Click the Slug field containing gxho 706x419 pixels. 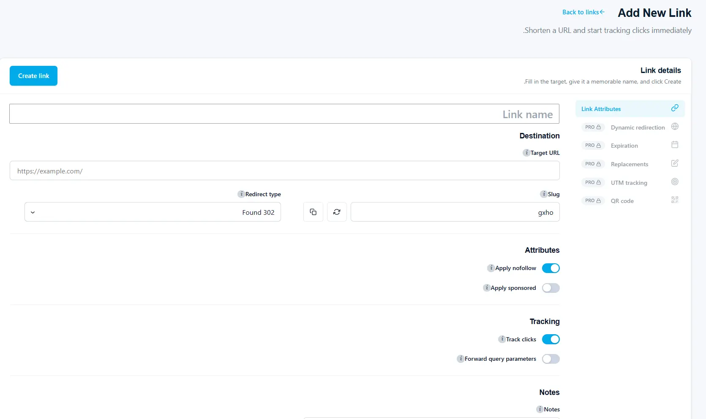(x=455, y=212)
